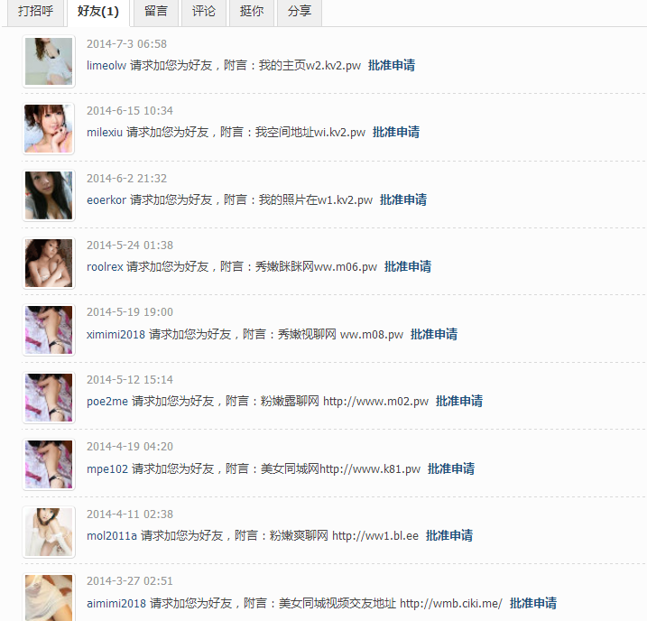Screen dimensions: 647x621
Task: Open the 留言 tab
Action: pos(156,12)
